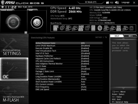
Task: Click the side handle icon on help panel edge
Action: [x=137, y=63]
